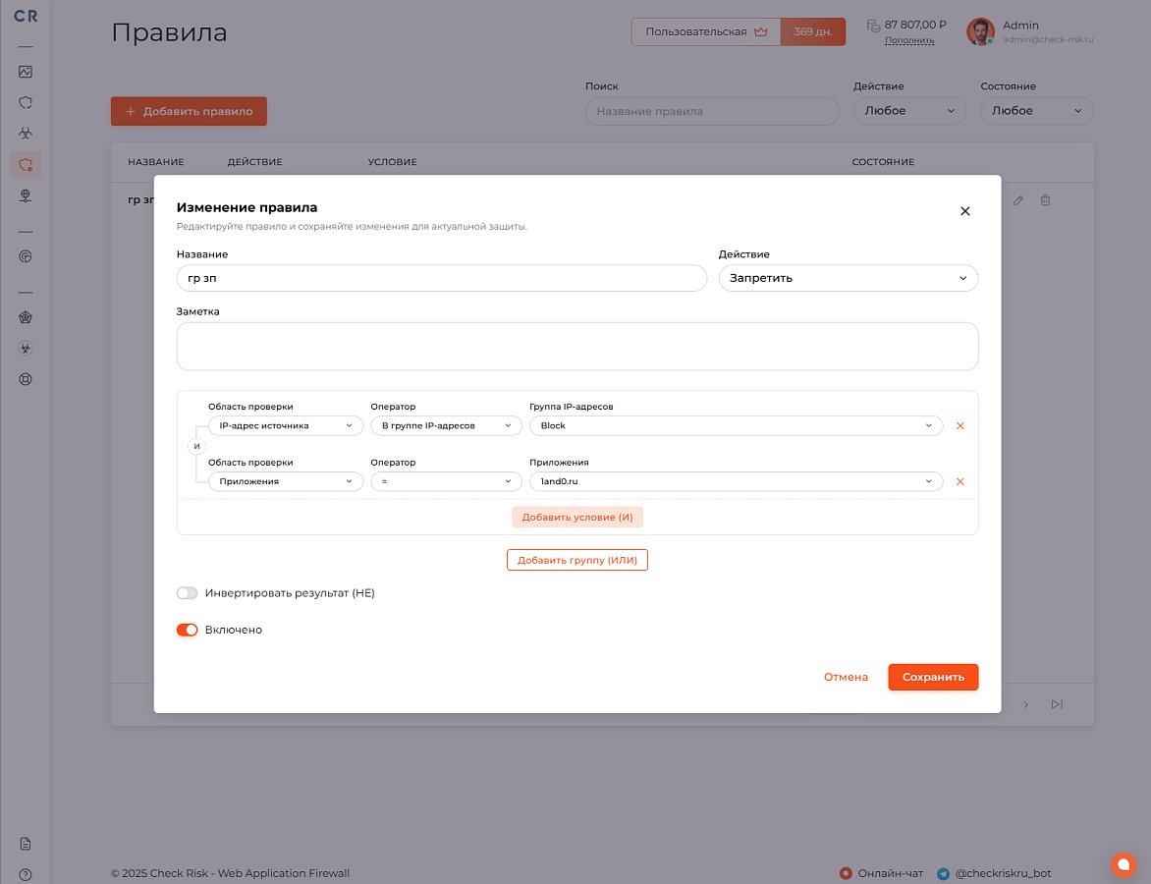Image resolution: width=1151 pixels, height=884 pixels.
Task: Open @checkriskru_bot footer link
Action: (x=1004, y=874)
